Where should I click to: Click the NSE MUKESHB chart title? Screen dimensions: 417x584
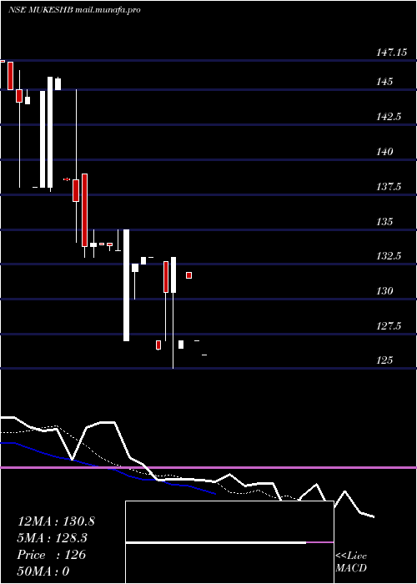pos(74,10)
